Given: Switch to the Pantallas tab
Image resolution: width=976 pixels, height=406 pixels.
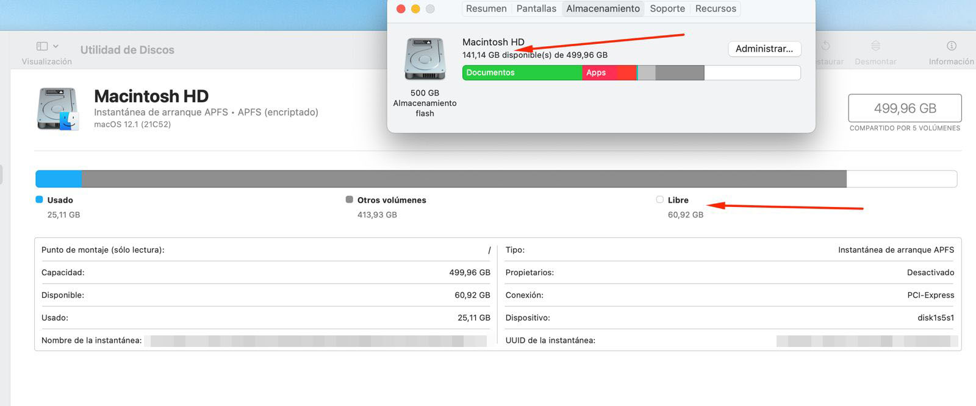Looking at the screenshot, I should [x=536, y=9].
